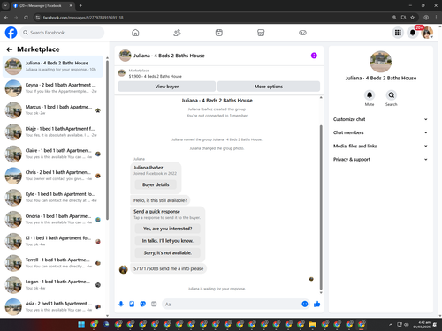Click the chat list scrollbar
Screen dimensions: 442x331
click(107, 140)
